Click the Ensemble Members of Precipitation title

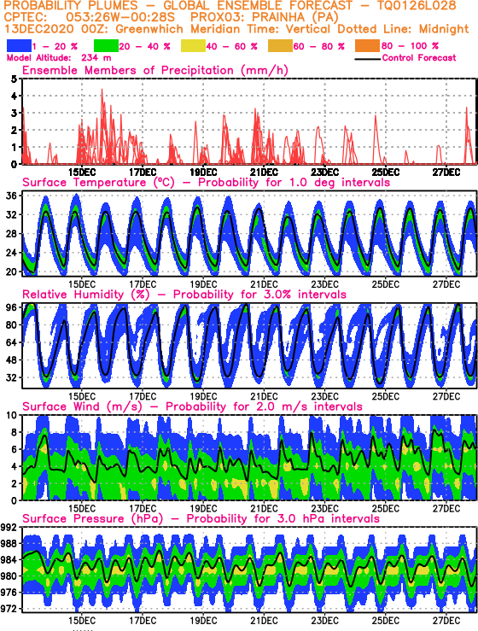pyautogui.click(x=155, y=70)
